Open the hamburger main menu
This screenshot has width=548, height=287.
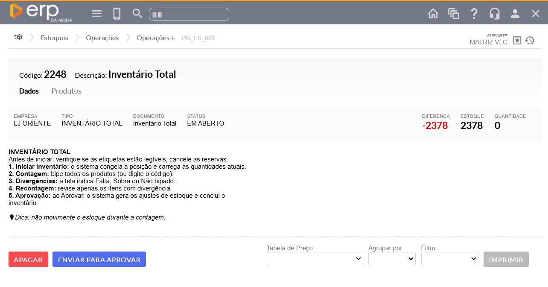(97, 14)
